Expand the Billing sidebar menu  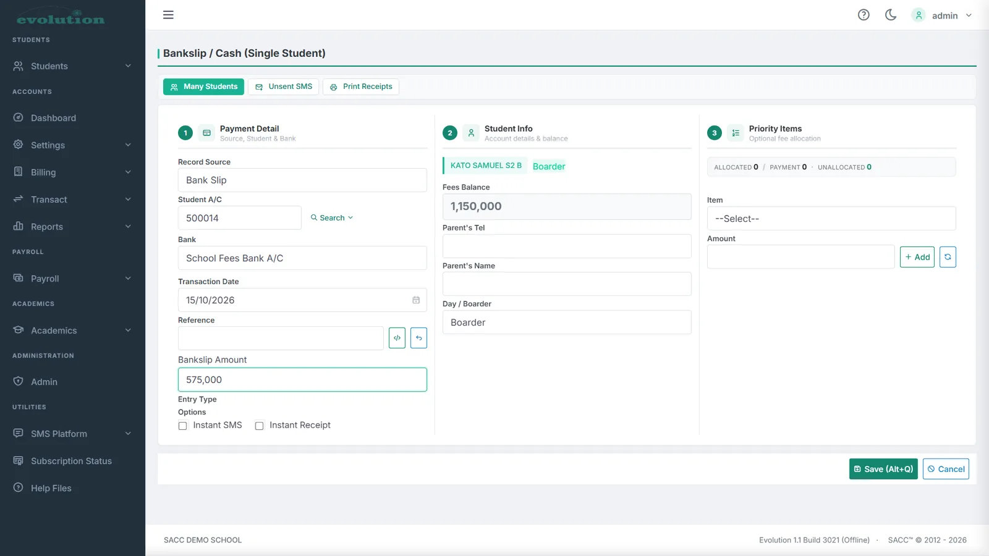click(x=72, y=172)
